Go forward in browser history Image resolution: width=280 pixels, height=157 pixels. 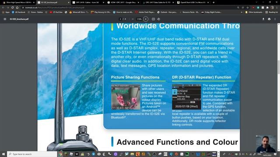8,8
